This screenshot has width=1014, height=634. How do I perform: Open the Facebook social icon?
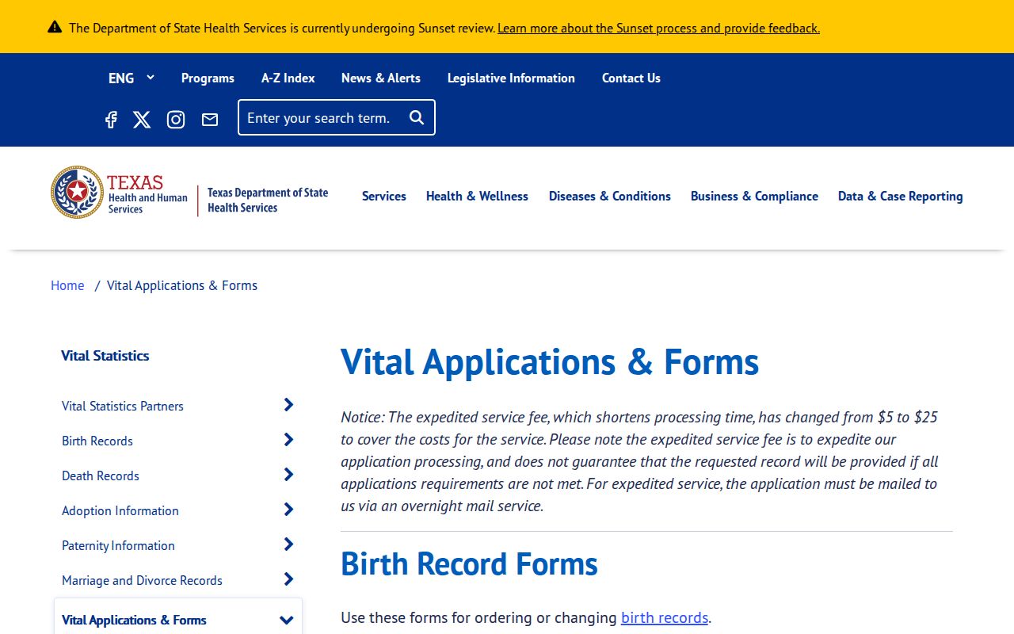pyautogui.click(x=111, y=120)
